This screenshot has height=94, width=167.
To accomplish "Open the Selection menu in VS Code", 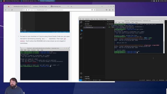I will 87,19.
